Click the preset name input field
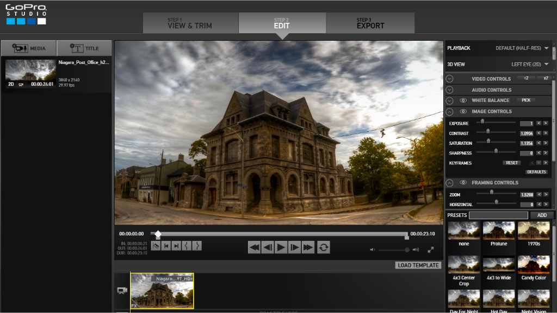This screenshot has width=557, height=313. click(x=498, y=215)
